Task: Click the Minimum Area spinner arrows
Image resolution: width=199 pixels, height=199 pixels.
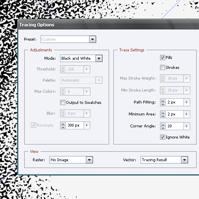Action: pyautogui.click(x=163, y=114)
